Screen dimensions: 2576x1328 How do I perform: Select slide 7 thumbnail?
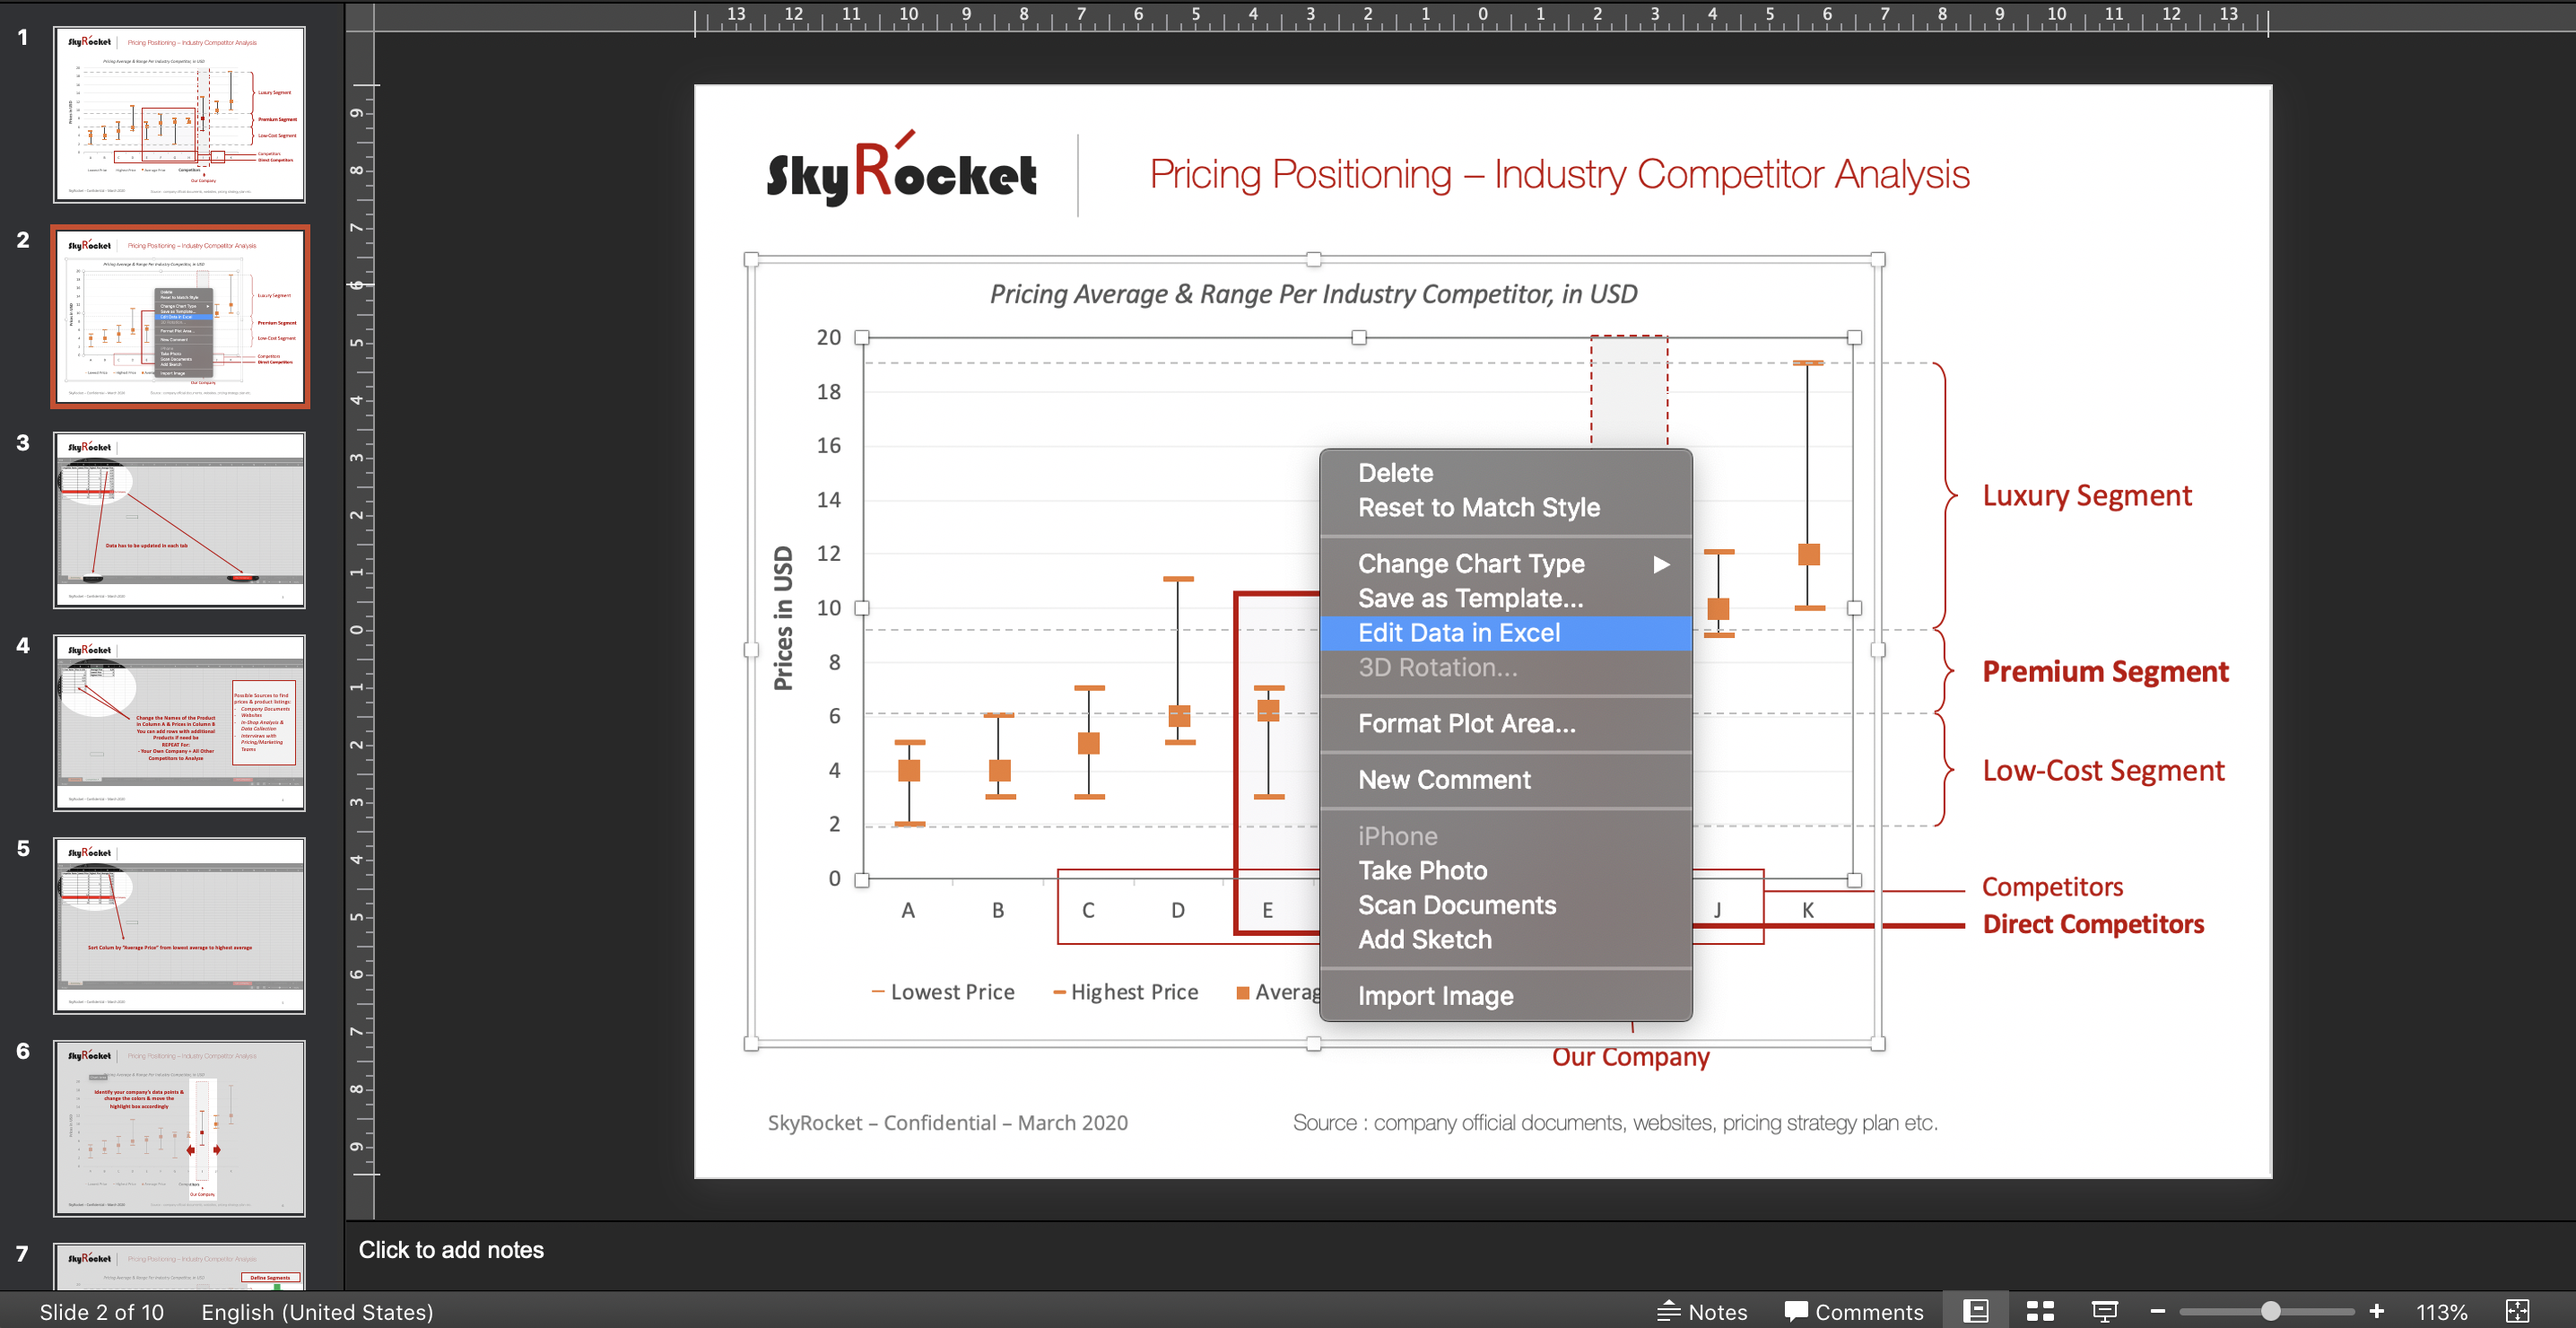(180, 1267)
